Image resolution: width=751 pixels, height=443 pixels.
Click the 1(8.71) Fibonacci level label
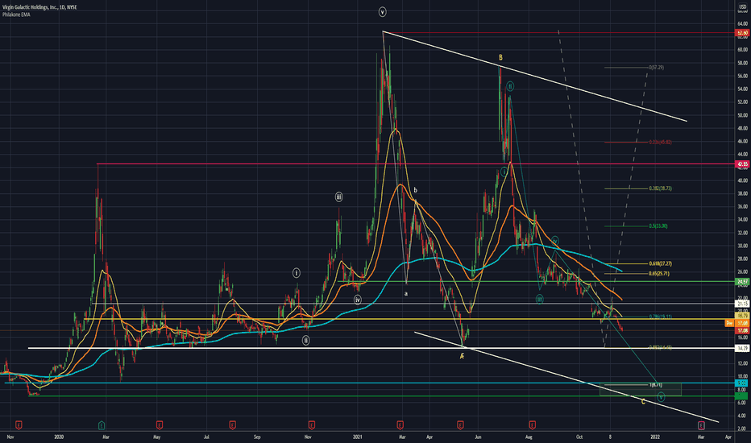(x=656, y=385)
